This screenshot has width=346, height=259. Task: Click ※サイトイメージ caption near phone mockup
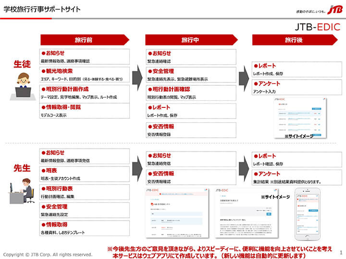[275, 197]
